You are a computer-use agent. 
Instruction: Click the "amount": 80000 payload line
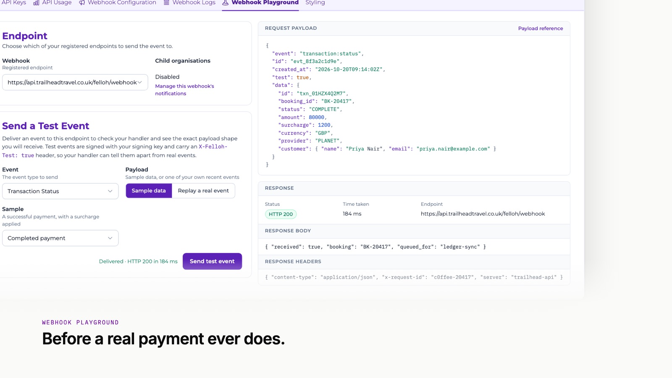(x=302, y=117)
